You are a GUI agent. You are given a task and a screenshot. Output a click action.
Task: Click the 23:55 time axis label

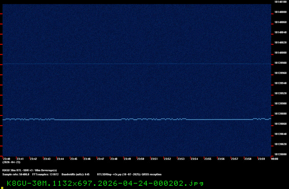click(208, 159)
